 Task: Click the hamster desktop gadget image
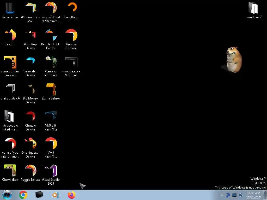[232, 60]
